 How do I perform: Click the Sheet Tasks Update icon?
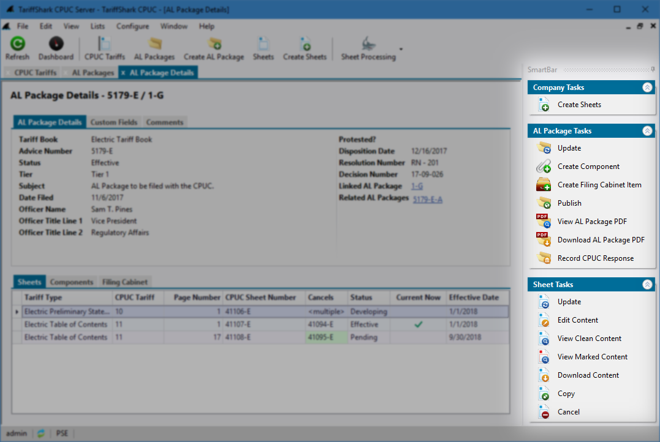pyautogui.click(x=544, y=302)
